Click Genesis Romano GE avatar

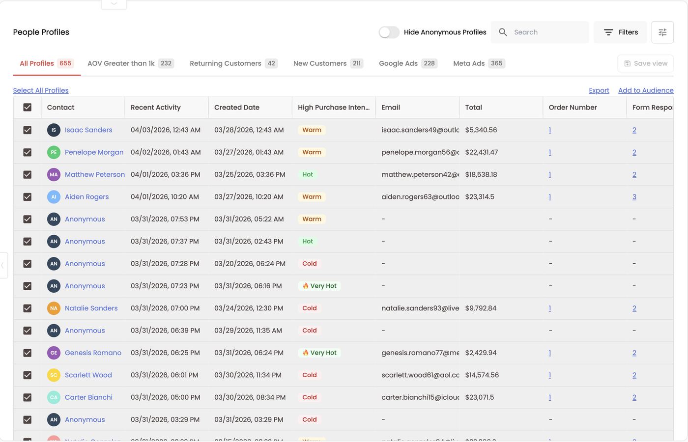pyautogui.click(x=54, y=353)
